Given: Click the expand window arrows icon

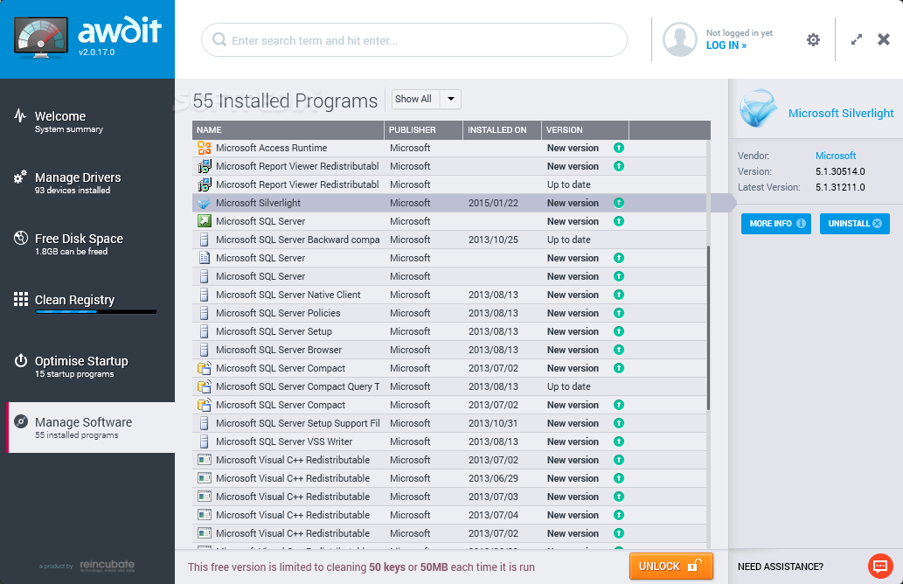Looking at the screenshot, I should click(x=857, y=39).
